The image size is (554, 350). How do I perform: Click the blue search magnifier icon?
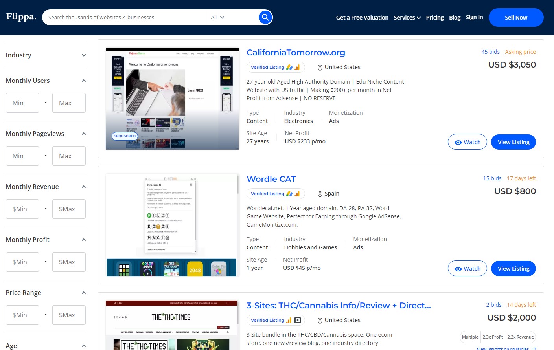pos(265,17)
